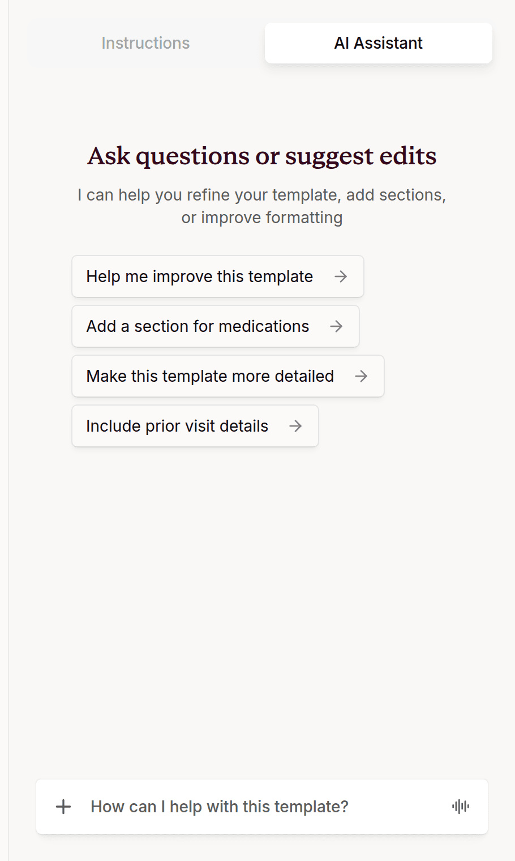Choose the Help me improve this template suggestion
Viewport: 515px width, 861px height.
(x=218, y=276)
